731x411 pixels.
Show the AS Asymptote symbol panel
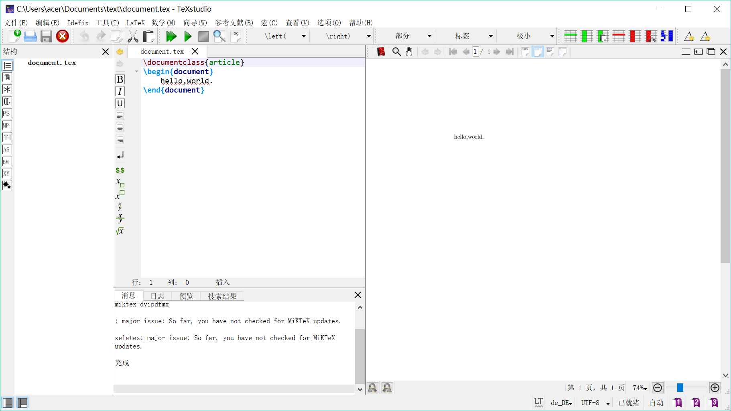[x=7, y=149]
